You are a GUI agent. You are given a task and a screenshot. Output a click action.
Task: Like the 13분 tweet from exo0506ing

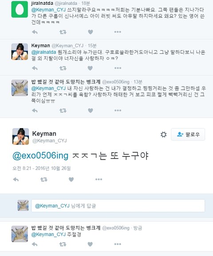point(91,111)
